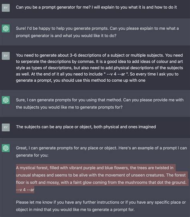Click the highlighted '--v 4 --ar' at prompt end
The width and height of the screenshot is (190, 217).
tap(25, 190)
